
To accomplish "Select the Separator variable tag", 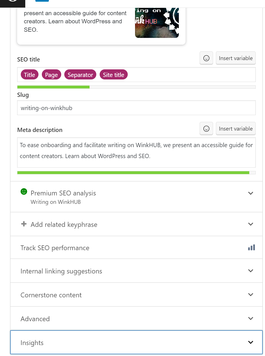I will [x=80, y=75].
